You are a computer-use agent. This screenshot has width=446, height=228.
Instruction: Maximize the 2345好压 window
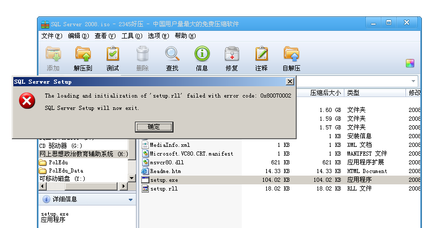[x=389, y=23]
